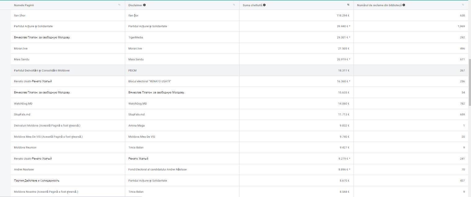471x197 pixels.
Task: Click the vertical scrollbar thumb on the right
Action: tap(469, 82)
